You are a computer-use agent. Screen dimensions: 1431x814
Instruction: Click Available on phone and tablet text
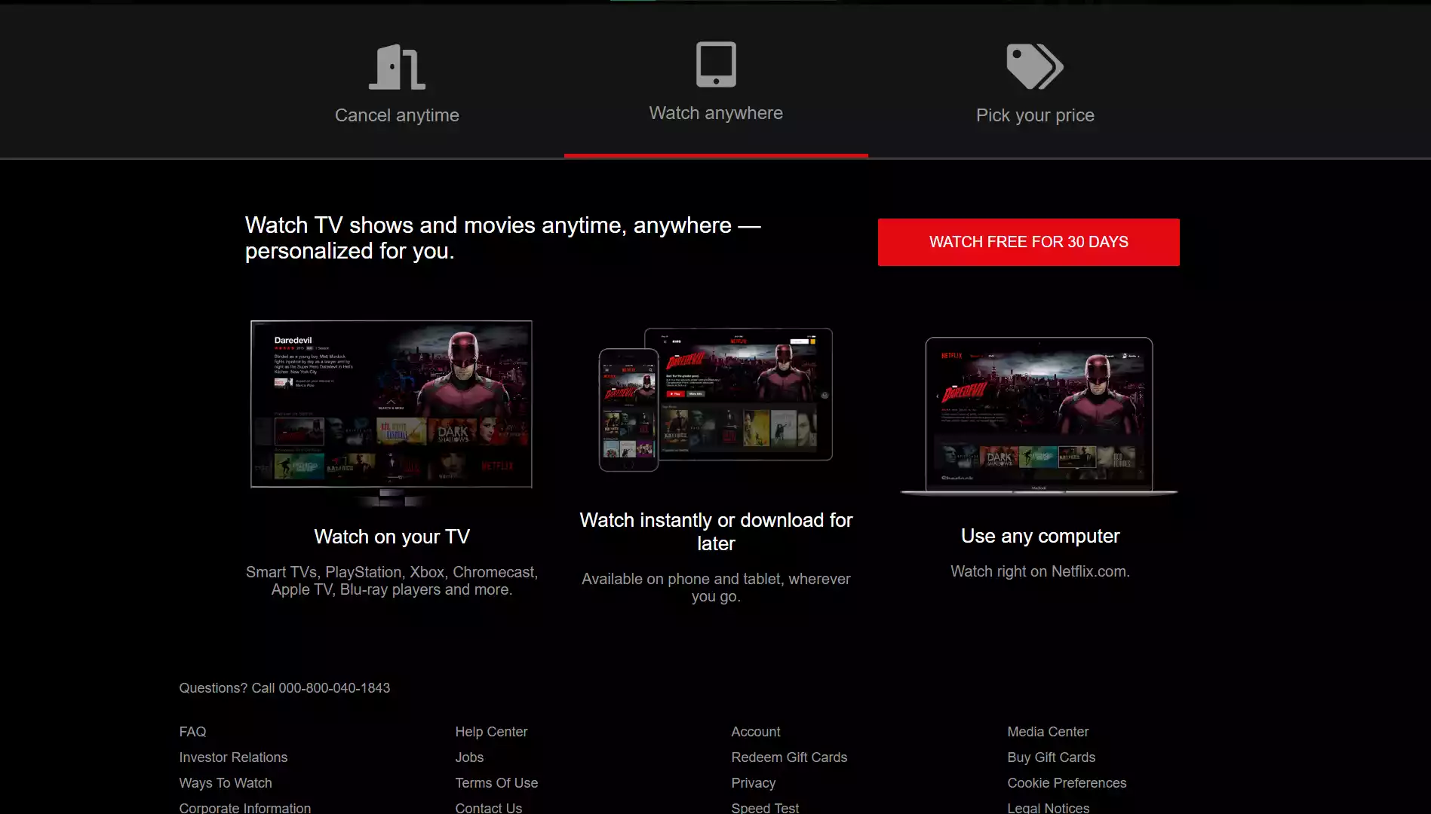click(716, 587)
